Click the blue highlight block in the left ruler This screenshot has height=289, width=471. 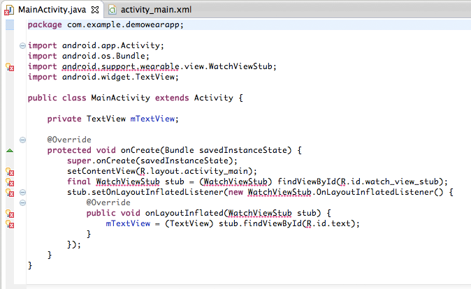point(10,24)
